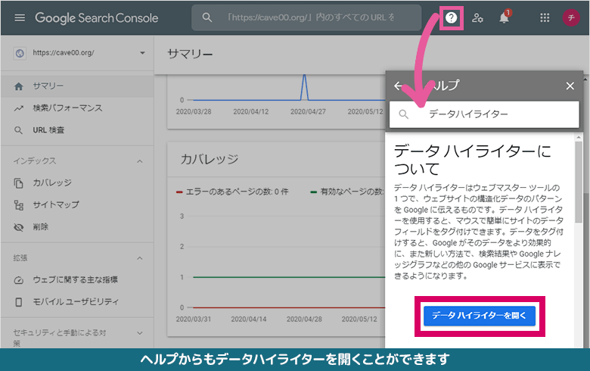Open the Google apps grid
The image size is (590, 371).
point(545,17)
